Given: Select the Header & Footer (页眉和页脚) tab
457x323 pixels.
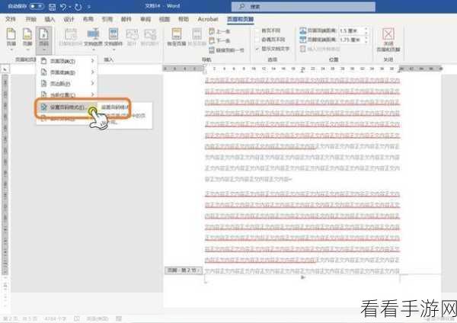Looking at the screenshot, I should tap(241, 19).
